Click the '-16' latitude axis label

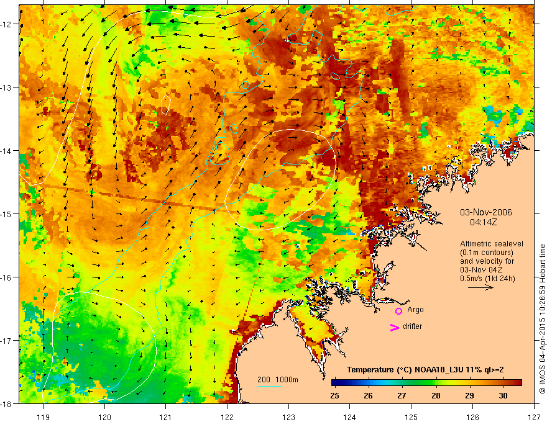point(7,277)
